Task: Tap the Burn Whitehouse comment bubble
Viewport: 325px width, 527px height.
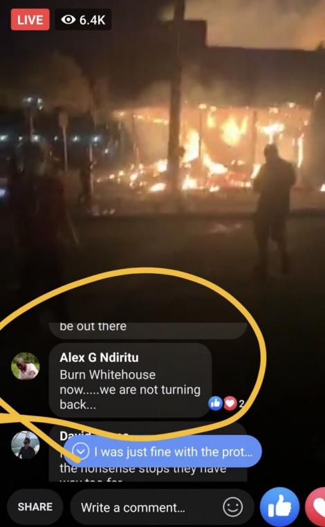Action: click(x=130, y=380)
